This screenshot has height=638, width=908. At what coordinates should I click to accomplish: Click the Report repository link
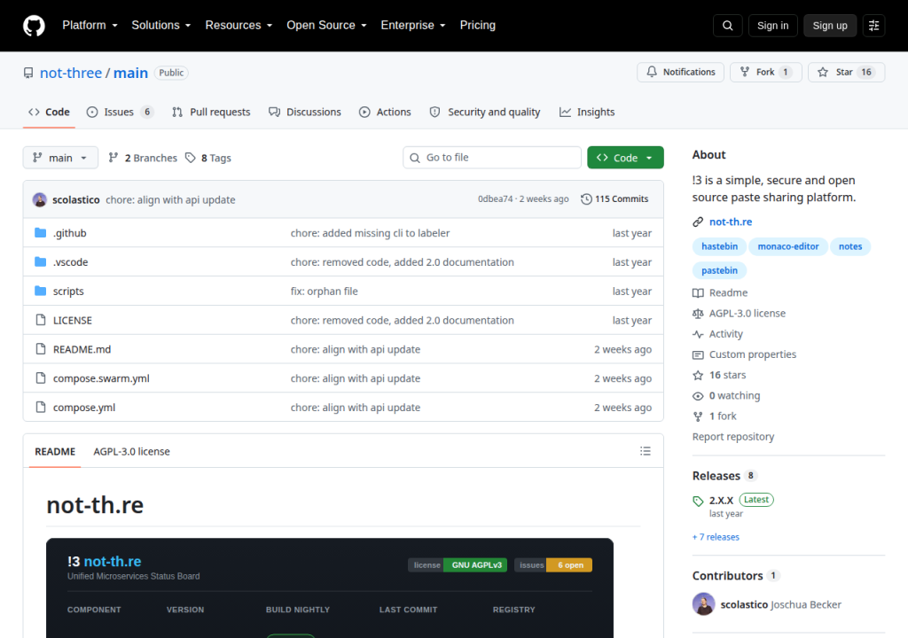(x=733, y=437)
